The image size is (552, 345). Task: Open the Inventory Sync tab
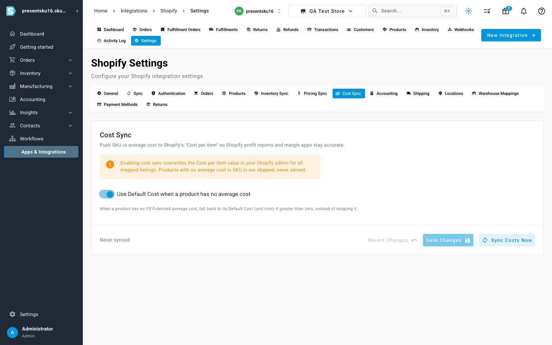point(271,93)
